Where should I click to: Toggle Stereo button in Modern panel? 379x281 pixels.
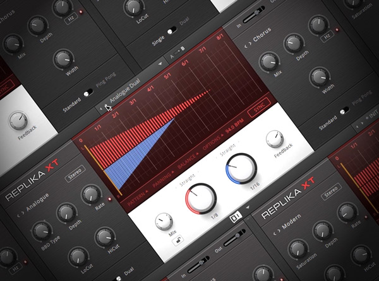point(331,192)
